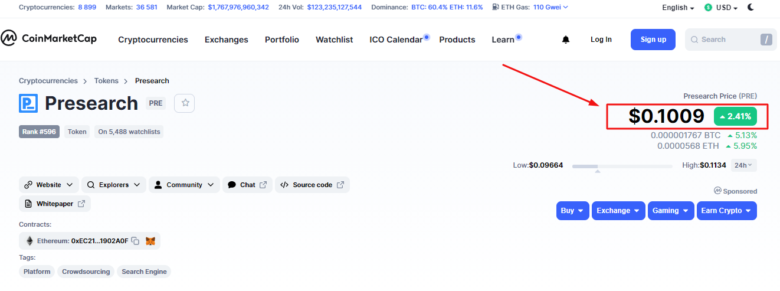Open the Whitepaper document

coord(55,204)
